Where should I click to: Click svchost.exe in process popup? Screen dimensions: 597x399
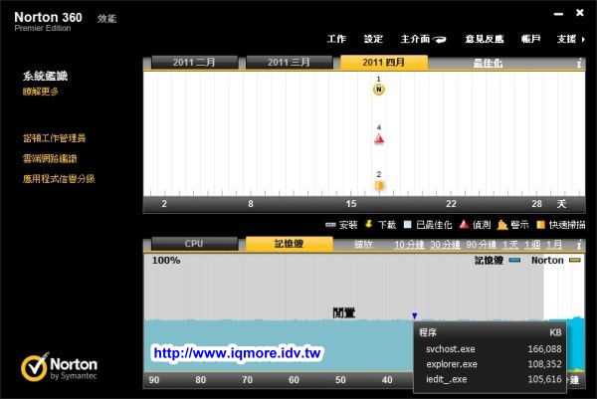451,349
